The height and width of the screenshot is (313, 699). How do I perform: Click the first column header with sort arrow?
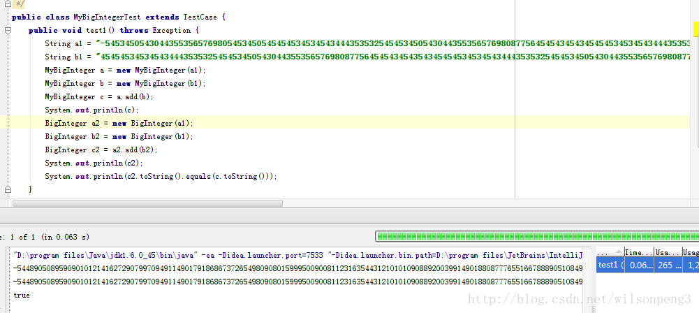coord(610,252)
